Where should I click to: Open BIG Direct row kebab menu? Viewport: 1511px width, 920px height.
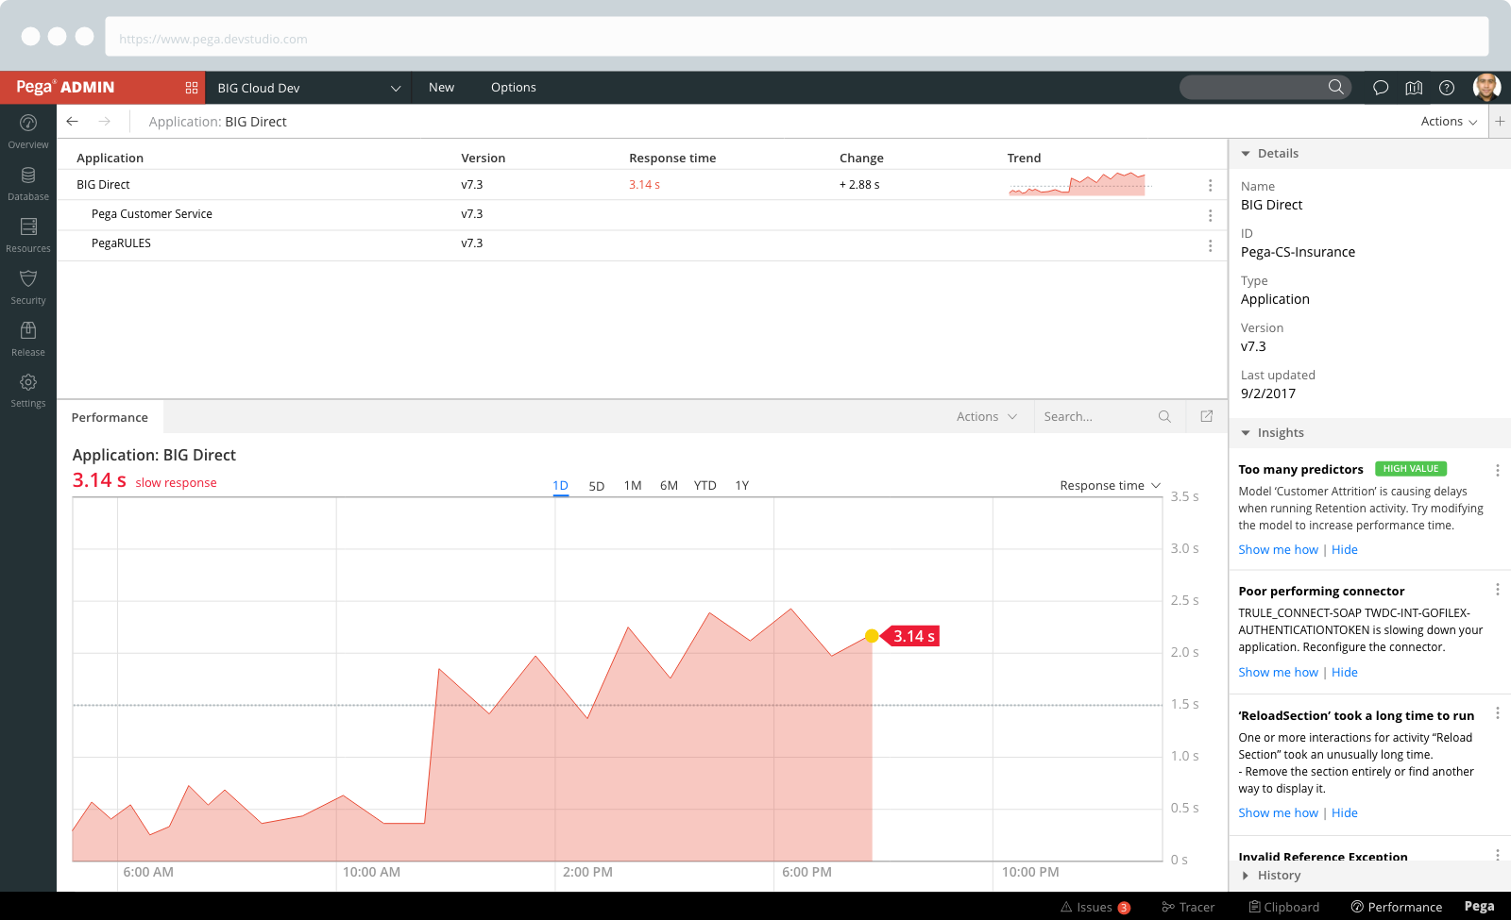tap(1210, 185)
